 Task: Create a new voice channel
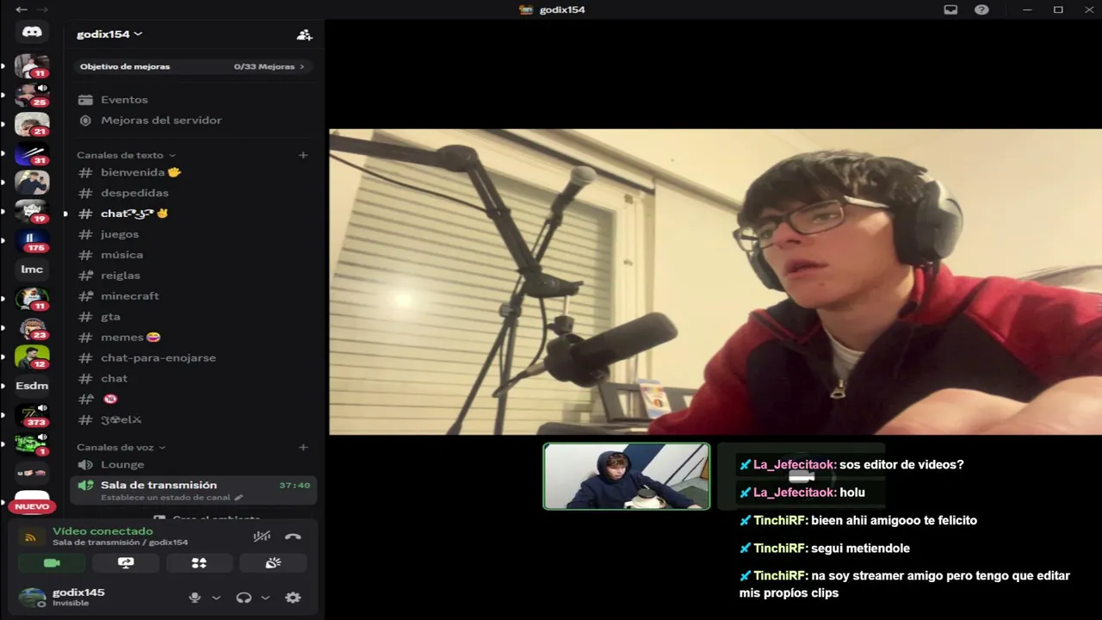303,448
